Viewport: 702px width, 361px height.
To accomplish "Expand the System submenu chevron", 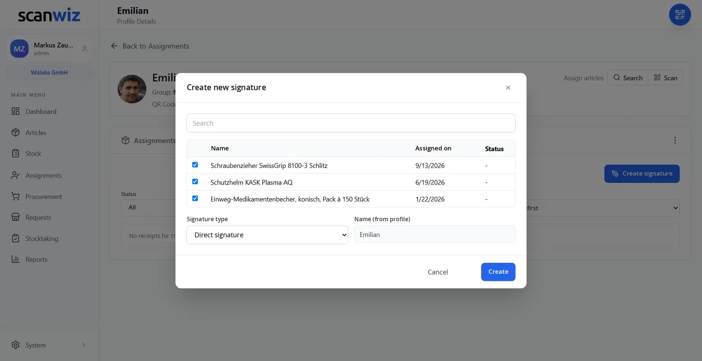I will click(x=83, y=345).
